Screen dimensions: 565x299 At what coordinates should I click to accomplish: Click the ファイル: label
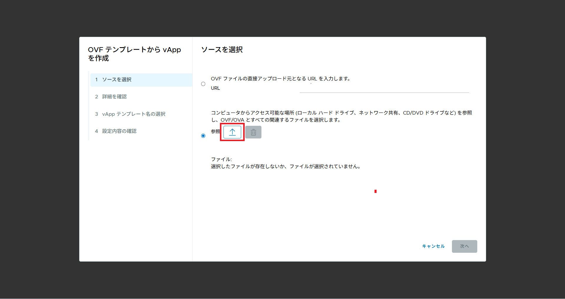(221, 159)
